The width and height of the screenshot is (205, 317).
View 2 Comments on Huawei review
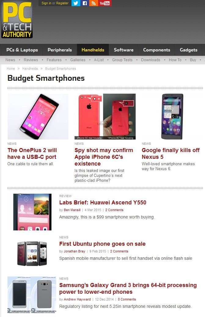[114, 210]
